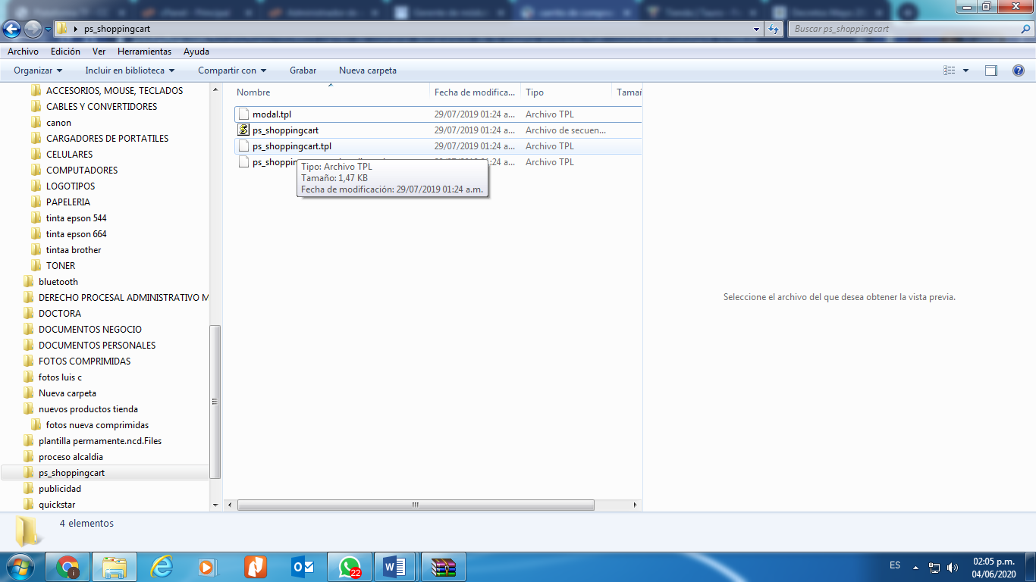Image resolution: width=1036 pixels, height=582 pixels.
Task: Click the Grabar button
Action: point(303,70)
